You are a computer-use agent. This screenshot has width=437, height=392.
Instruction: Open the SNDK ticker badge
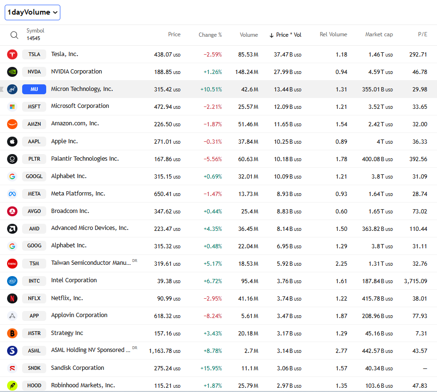(x=34, y=368)
